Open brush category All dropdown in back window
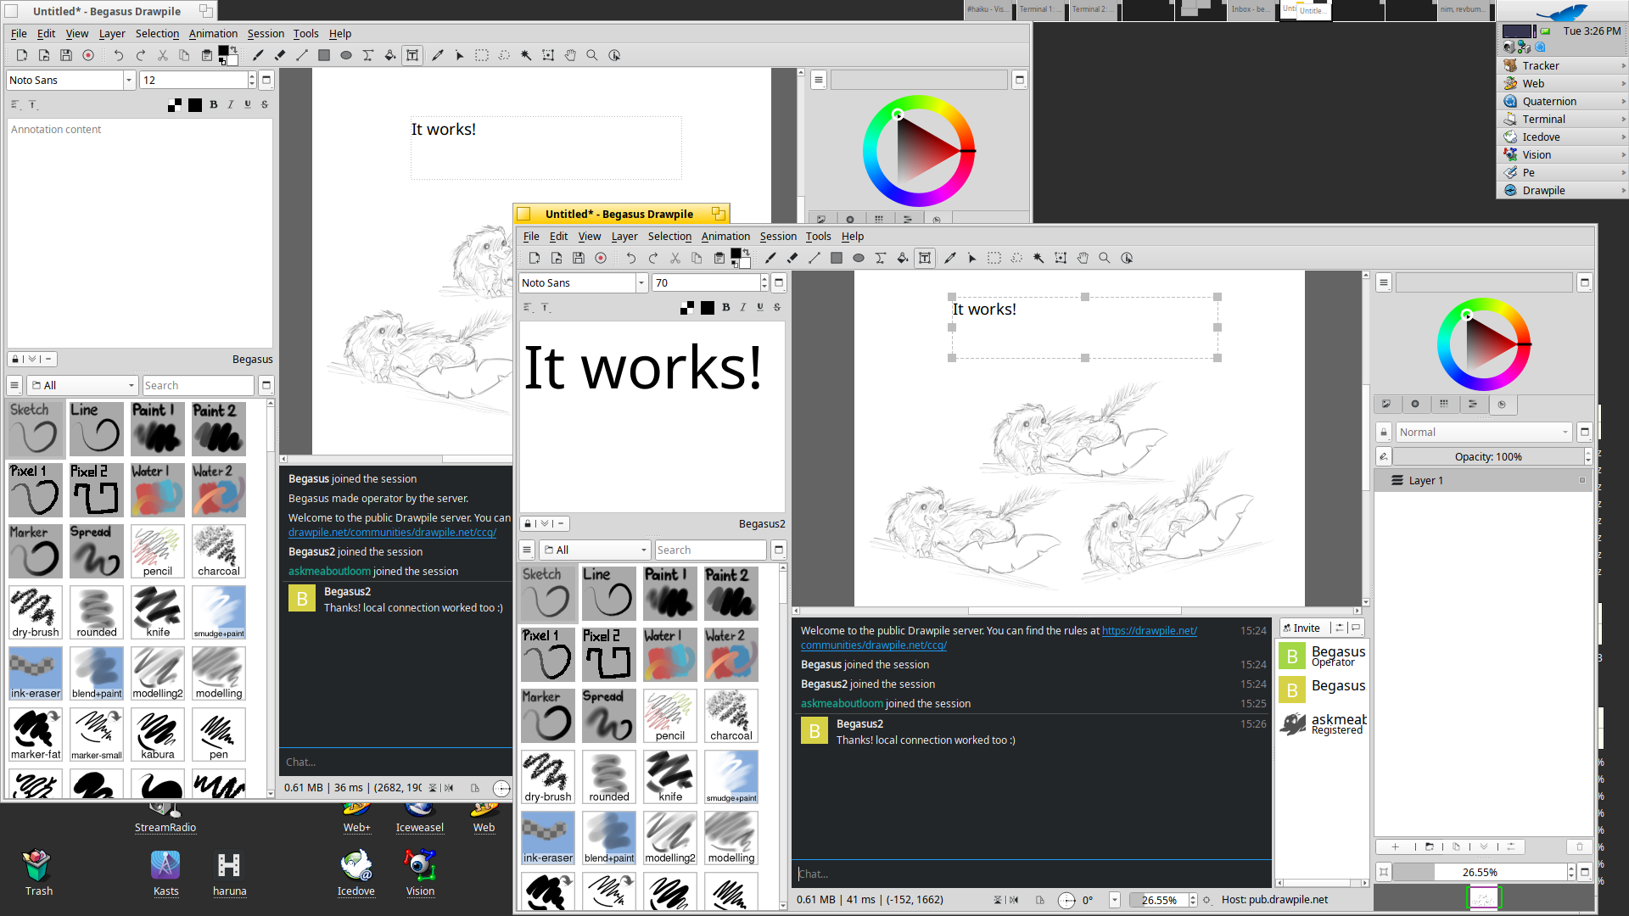This screenshot has height=916, width=1629. pos(82,386)
